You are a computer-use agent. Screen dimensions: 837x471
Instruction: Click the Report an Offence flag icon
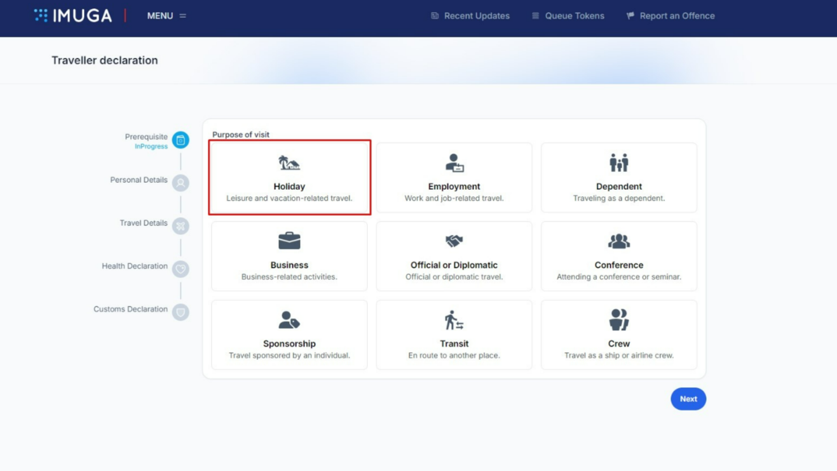coord(630,16)
